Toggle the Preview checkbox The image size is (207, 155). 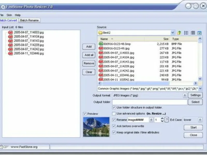point(85,114)
